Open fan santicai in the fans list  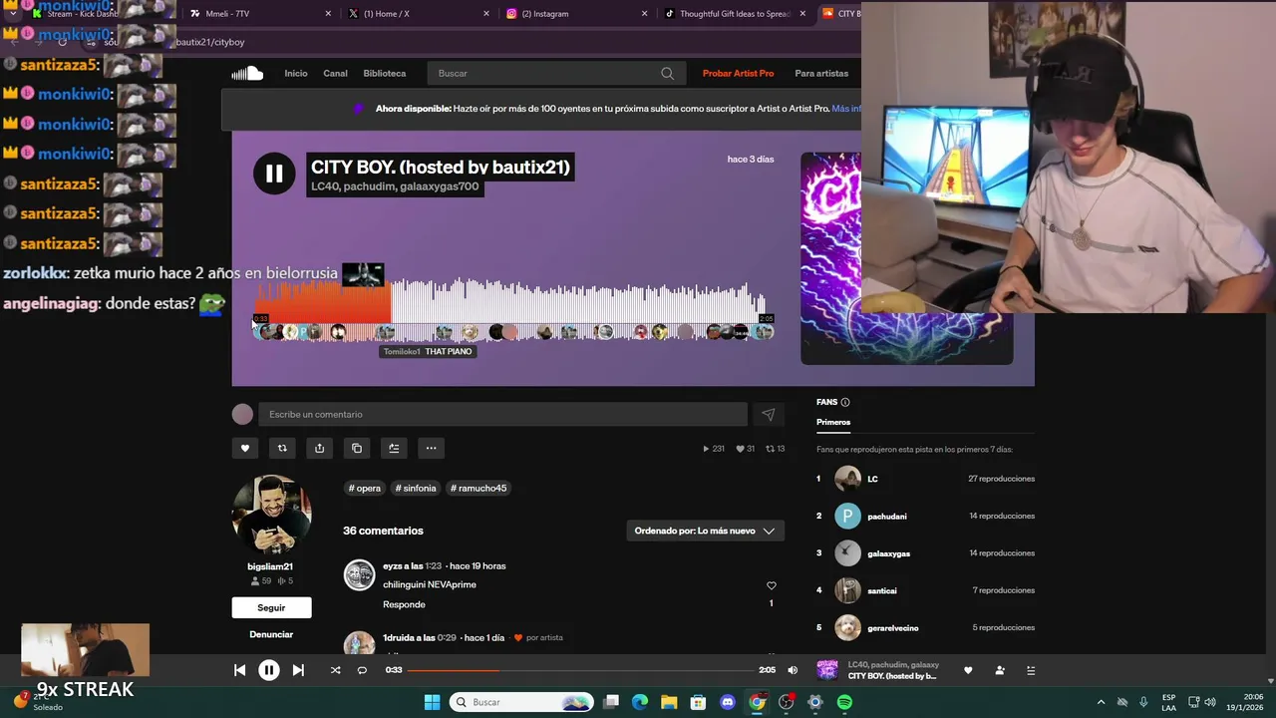pyautogui.click(x=882, y=590)
